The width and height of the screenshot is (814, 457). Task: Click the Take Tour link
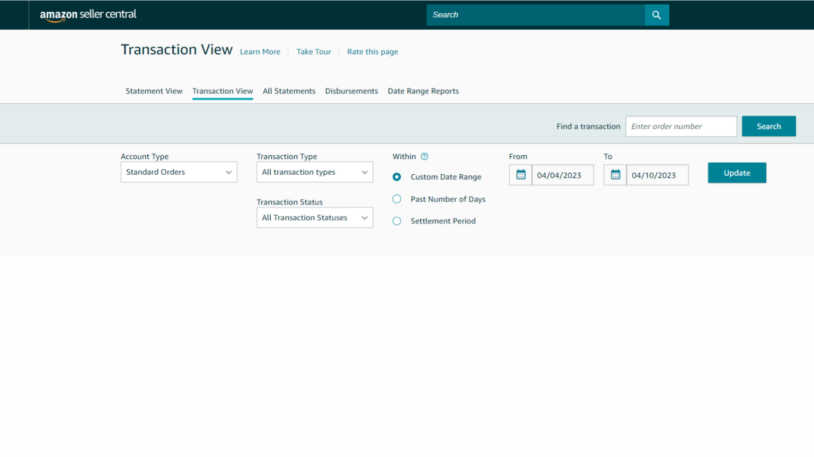[314, 52]
